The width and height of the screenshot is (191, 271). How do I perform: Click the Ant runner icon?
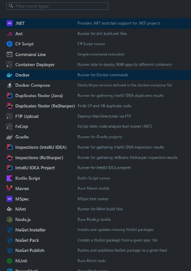pos(10,34)
